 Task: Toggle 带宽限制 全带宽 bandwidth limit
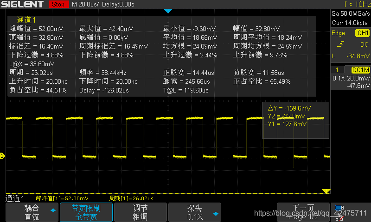click(x=86, y=212)
